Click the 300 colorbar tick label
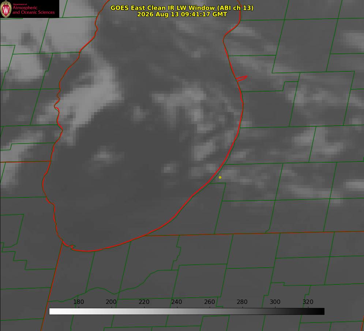This screenshot has width=364, height=331. [275, 302]
